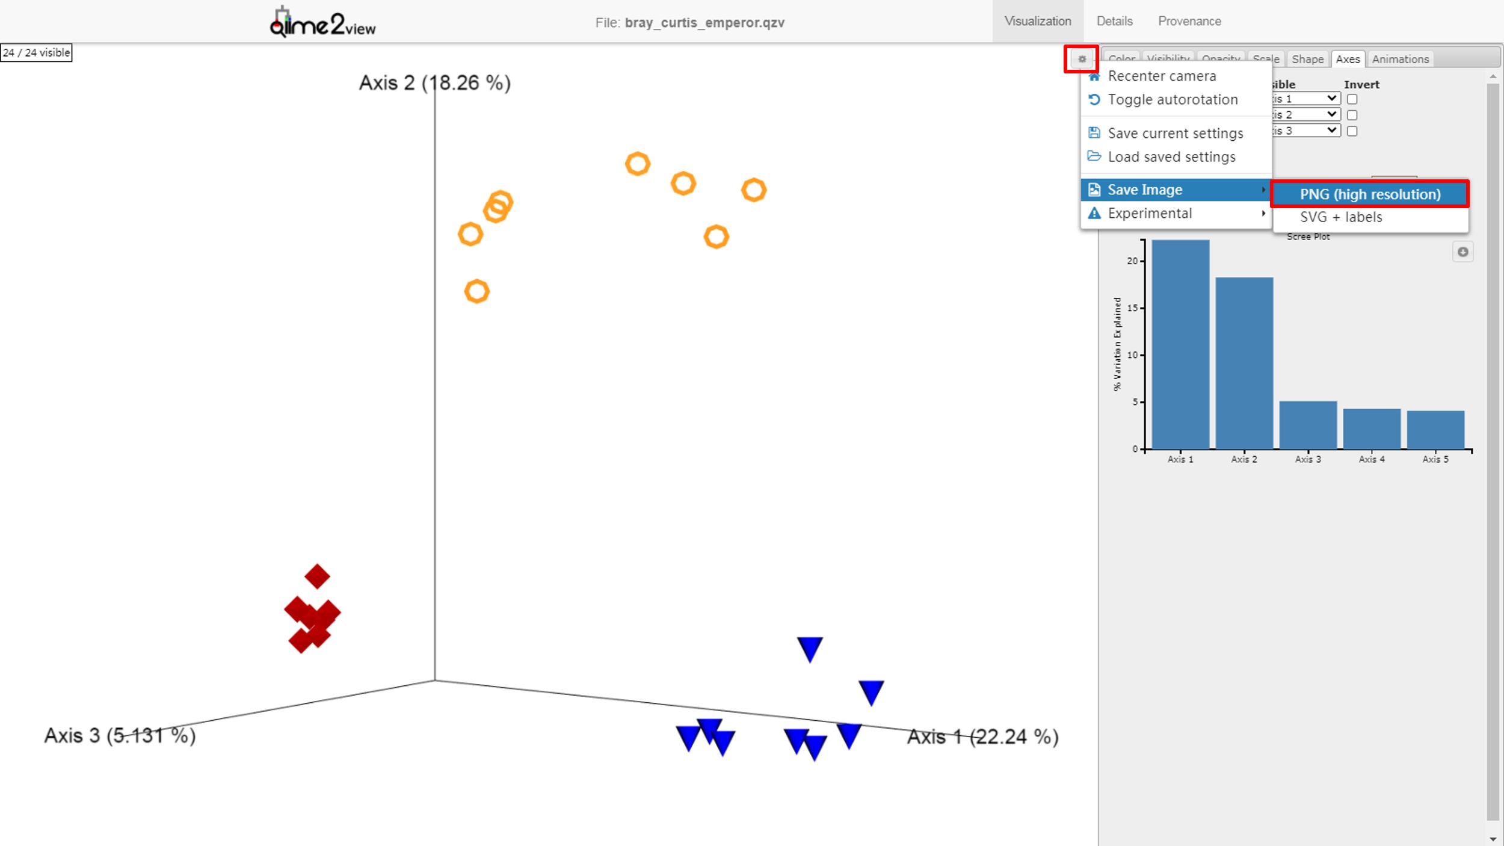Switch to the Animations tab
Screen dimensions: 1504x846
coord(1400,59)
